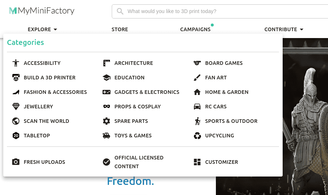Go to Official Licensed Content

tap(139, 162)
